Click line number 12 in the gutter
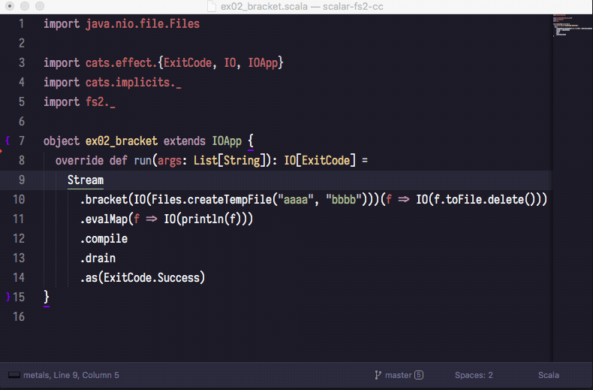 pos(19,238)
